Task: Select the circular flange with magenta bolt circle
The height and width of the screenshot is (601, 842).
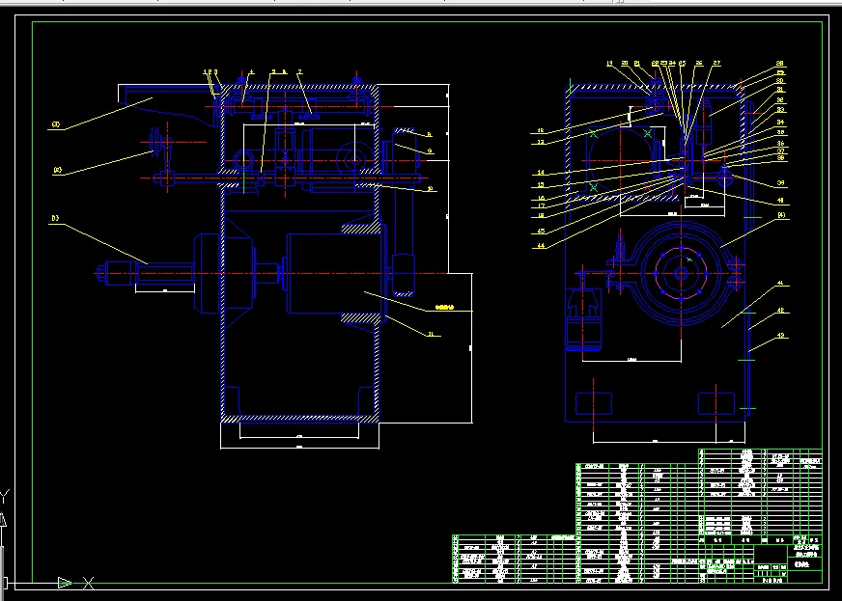Action: pos(681,273)
